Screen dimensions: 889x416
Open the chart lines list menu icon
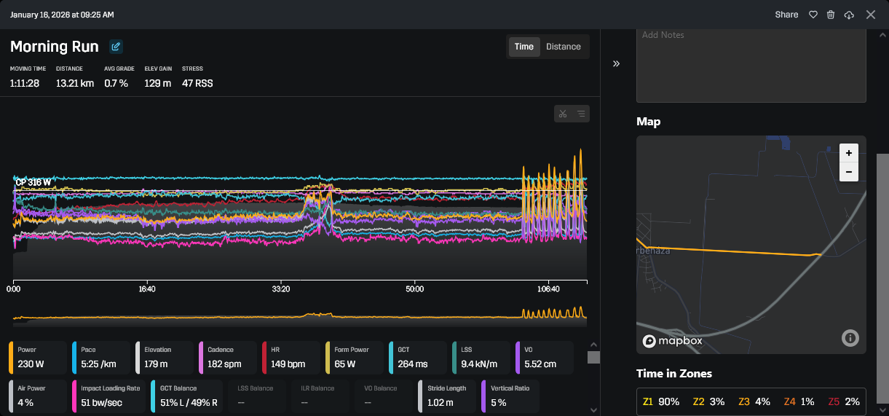point(581,114)
